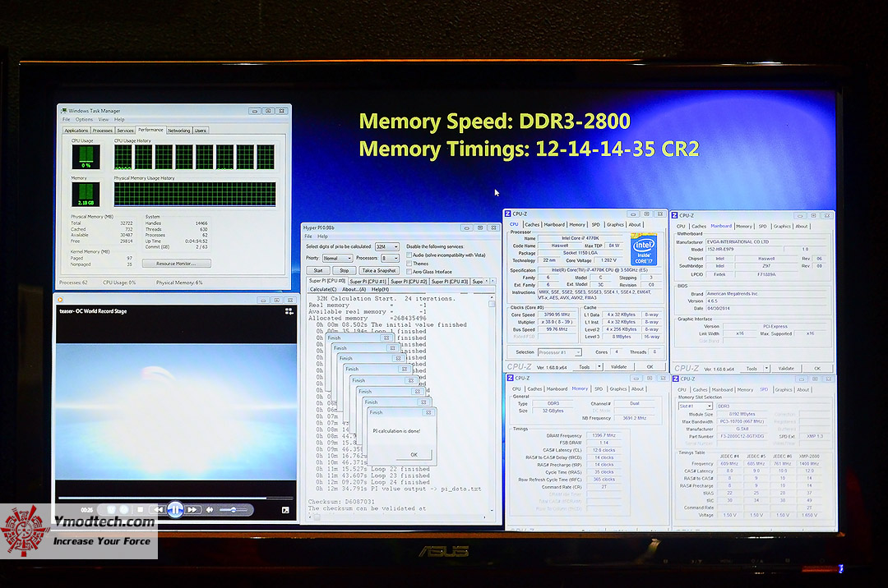This screenshot has width=888, height=588.
Task: Open Calculate(C) menu in Super PI
Action: tap(323, 289)
